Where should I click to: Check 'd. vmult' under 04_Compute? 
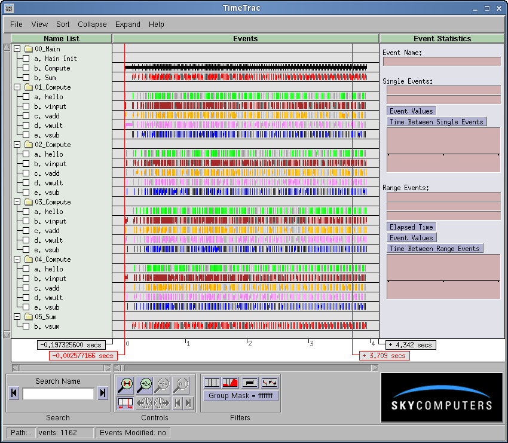pyautogui.click(x=26, y=298)
